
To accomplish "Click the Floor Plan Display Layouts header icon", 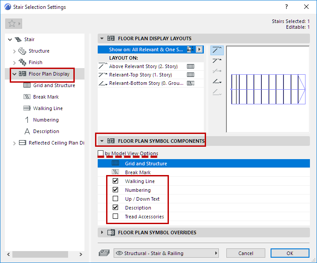I will pyautogui.click(x=111, y=38).
